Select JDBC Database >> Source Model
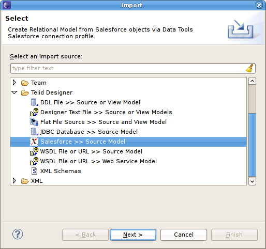 coord(89,132)
